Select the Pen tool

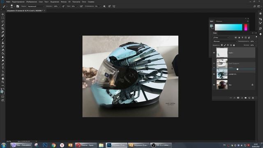point(3,64)
